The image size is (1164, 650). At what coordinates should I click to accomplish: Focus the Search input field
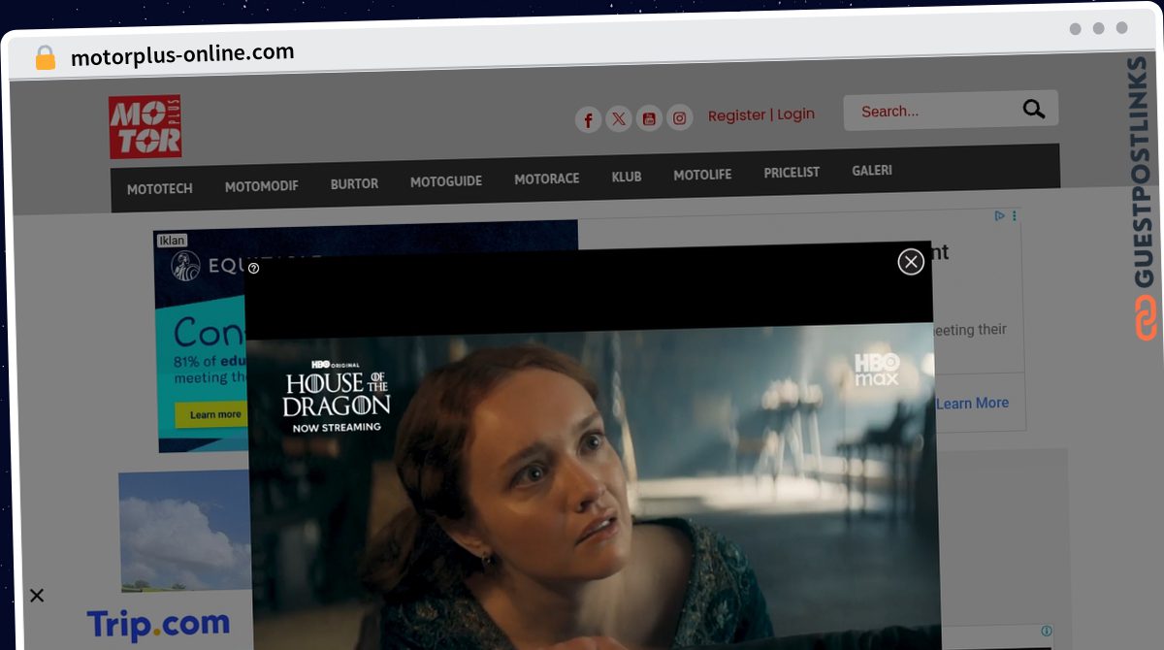point(931,112)
